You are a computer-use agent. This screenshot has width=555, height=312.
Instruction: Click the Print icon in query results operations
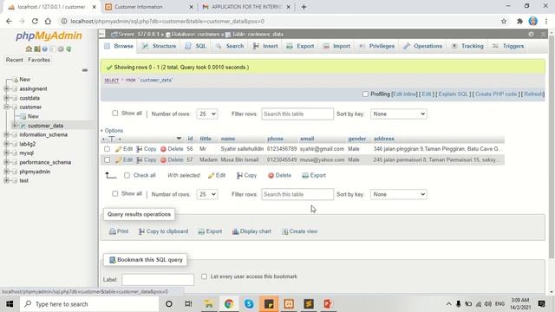tap(113, 231)
